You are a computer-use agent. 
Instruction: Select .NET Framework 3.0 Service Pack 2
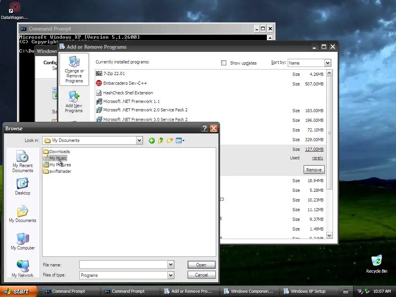(x=142, y=119)
